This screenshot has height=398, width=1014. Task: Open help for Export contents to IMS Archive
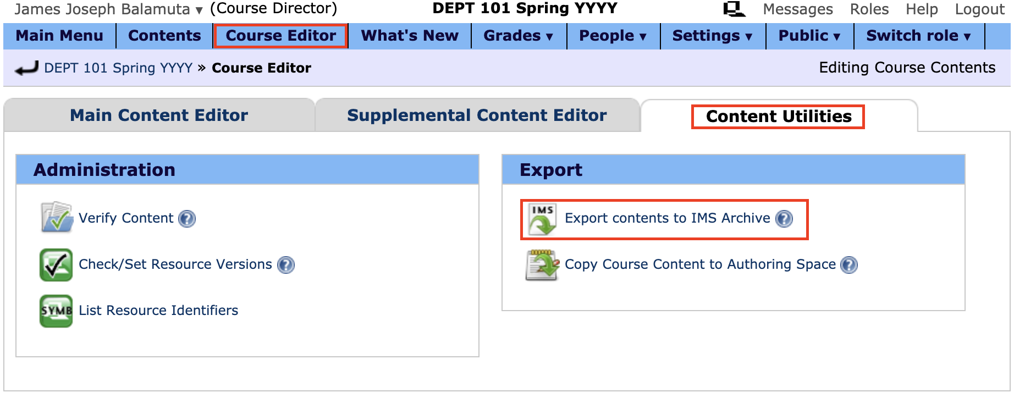pos(784,219)
